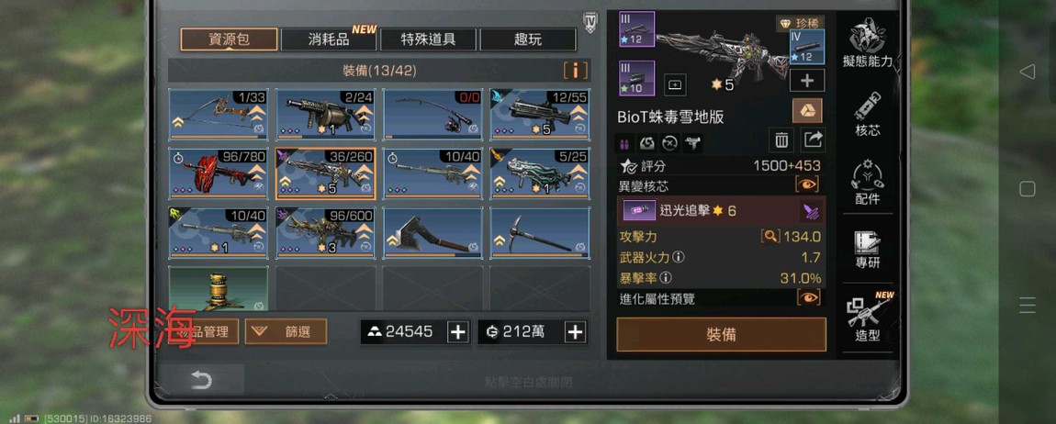Toggle the 異變核芯 eye icon

coord(807,184)
